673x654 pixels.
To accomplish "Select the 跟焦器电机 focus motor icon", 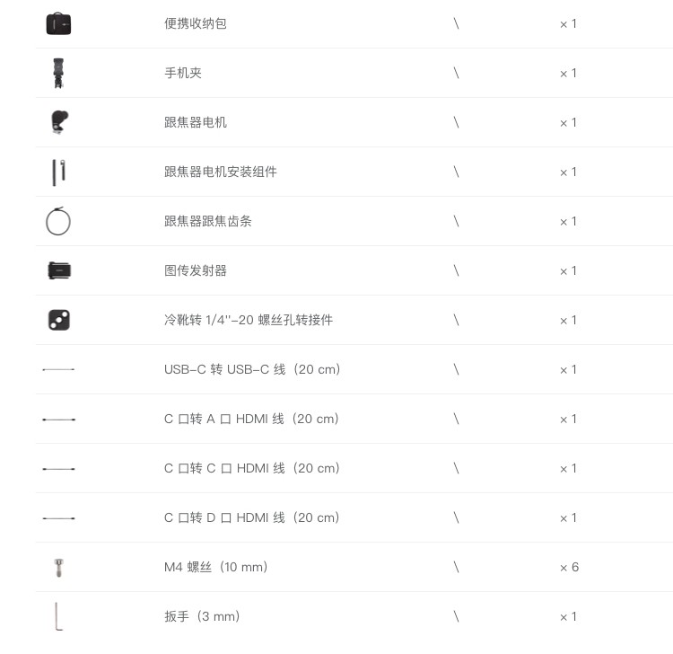I will [59, 122].
